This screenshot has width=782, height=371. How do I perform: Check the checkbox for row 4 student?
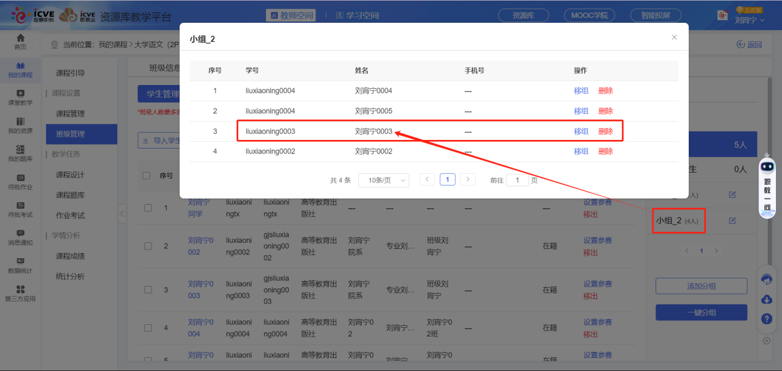[x=148, y=328]
